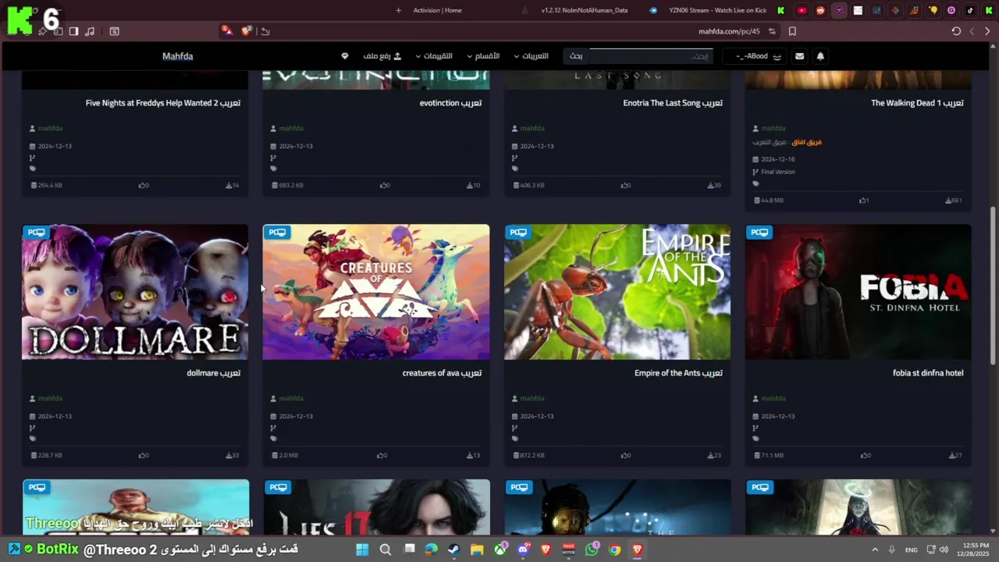Open Five Nights at Freddys Help Wanted 2 link
The image size is (999, 562).
[x=163, y=103]
